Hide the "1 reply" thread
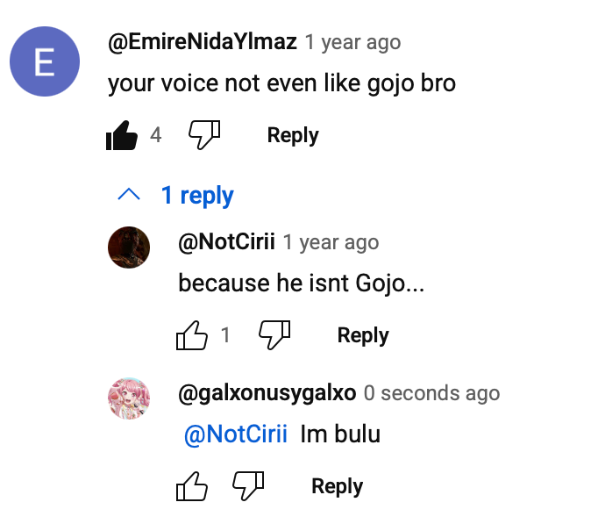 tap(197, 195)
